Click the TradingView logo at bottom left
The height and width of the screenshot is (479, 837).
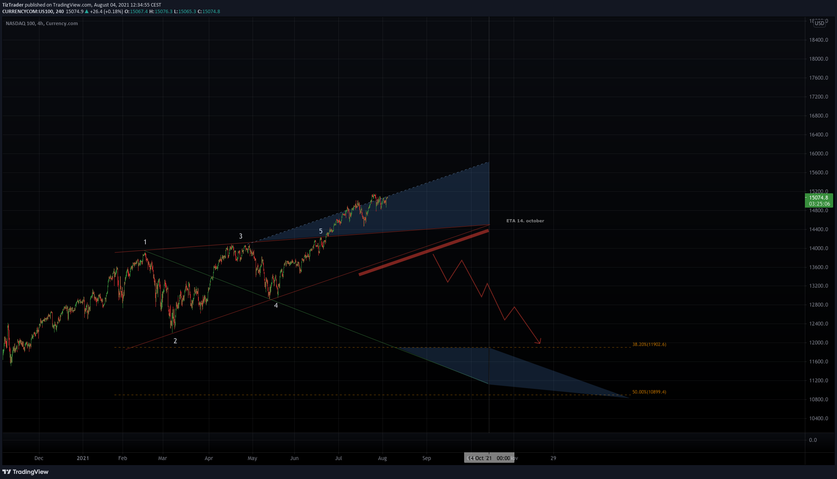pyautogui.click(x=25, y=472)
